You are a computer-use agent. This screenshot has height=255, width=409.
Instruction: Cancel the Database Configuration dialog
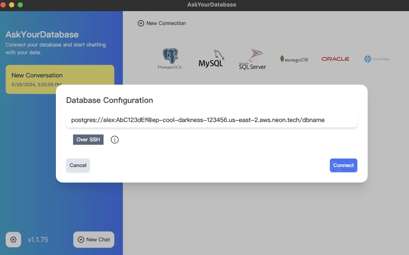[78, 165]
